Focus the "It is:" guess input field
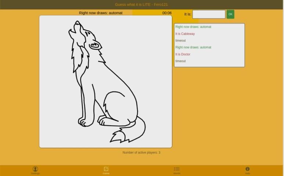 pos(209,14)
